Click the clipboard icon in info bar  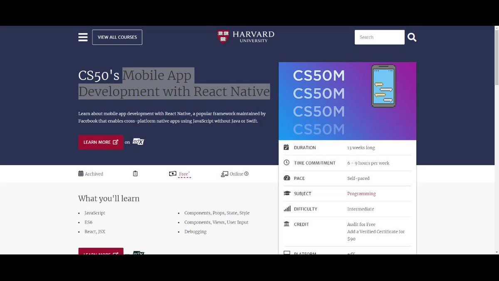click(x=135, y=174)
